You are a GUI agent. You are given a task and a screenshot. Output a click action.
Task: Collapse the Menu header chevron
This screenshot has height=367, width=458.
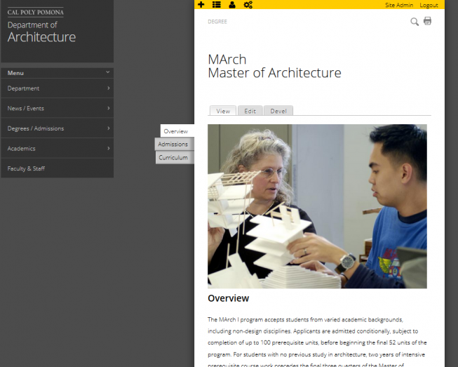point(108,72)
